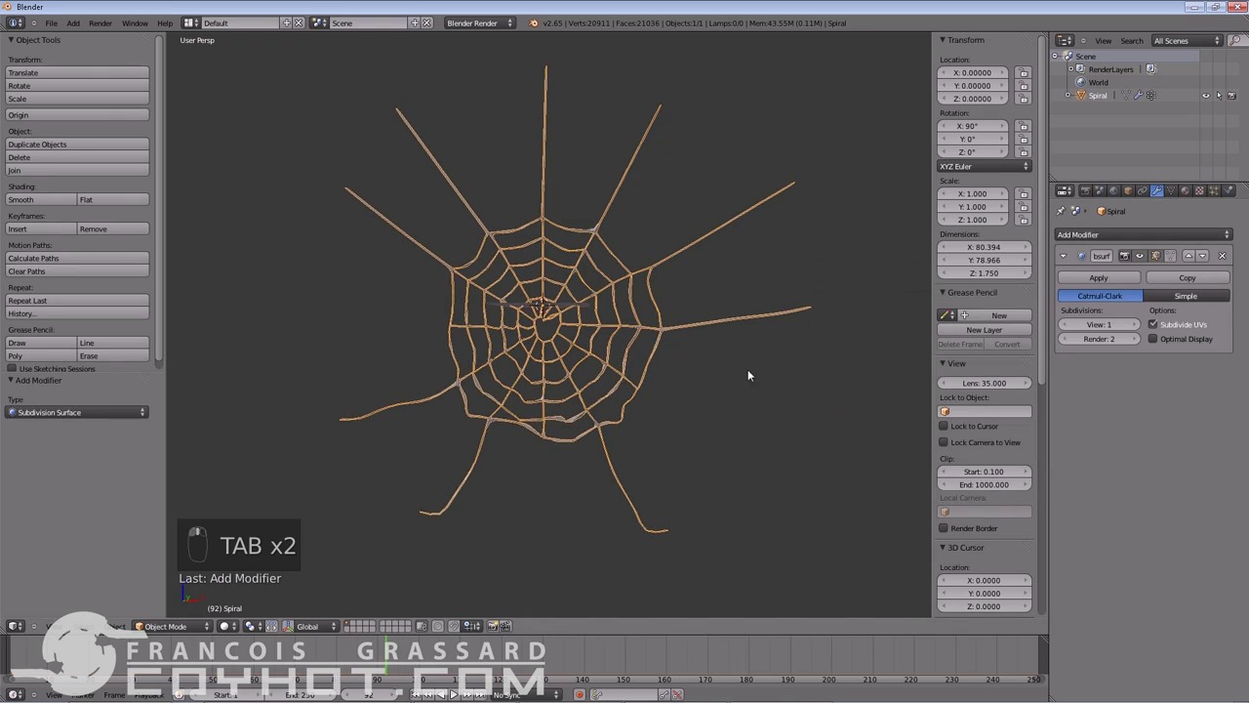Open the File menu
Screen dimensions: 1249x703
point(51,23)
